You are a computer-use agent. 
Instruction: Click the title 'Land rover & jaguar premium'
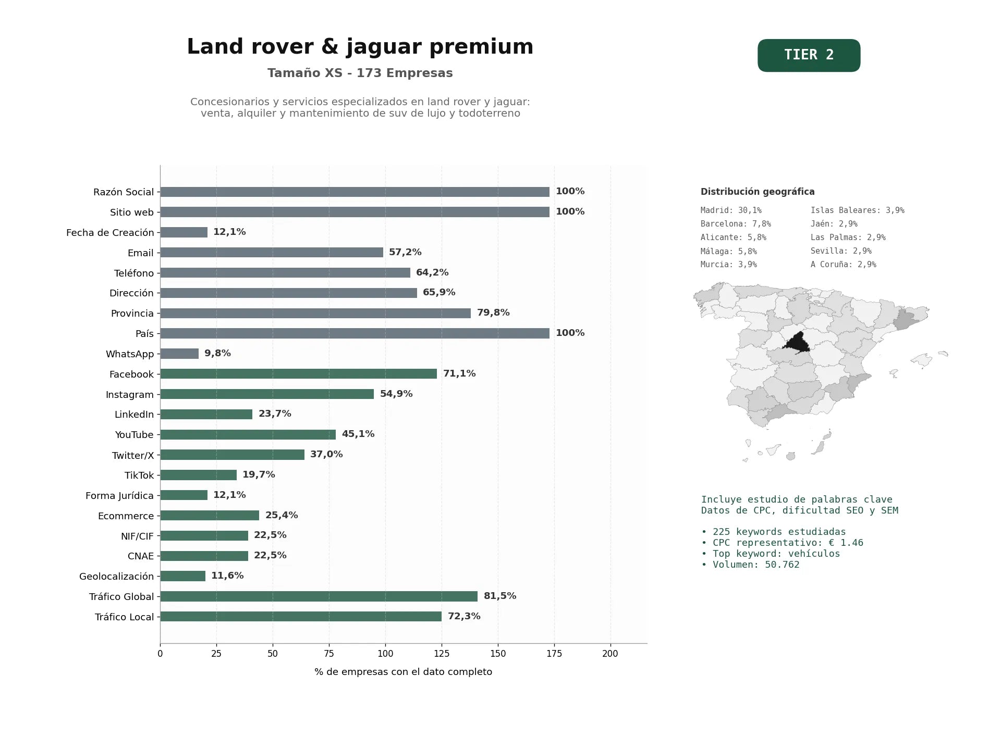tap(360, 47)
